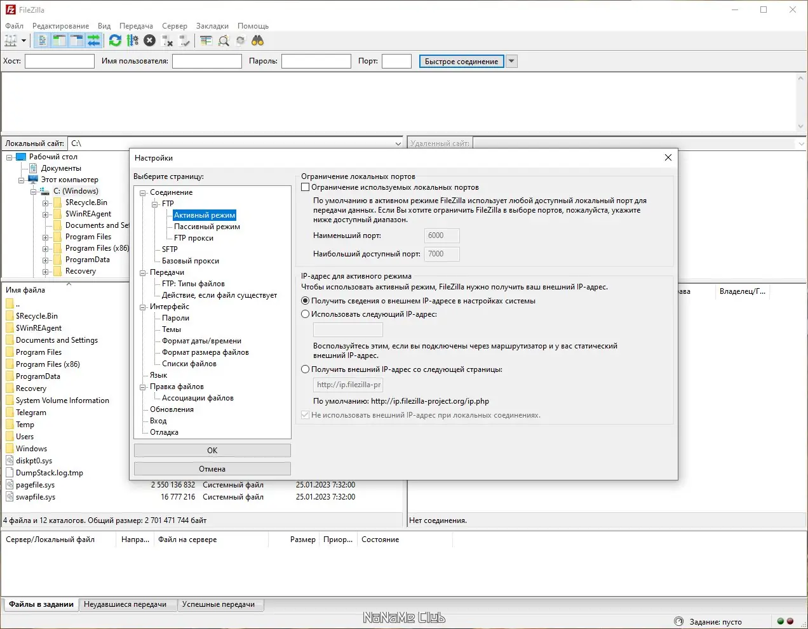Click the cancel current operation icon
808x629 pixels.
[x=149, y=41]
